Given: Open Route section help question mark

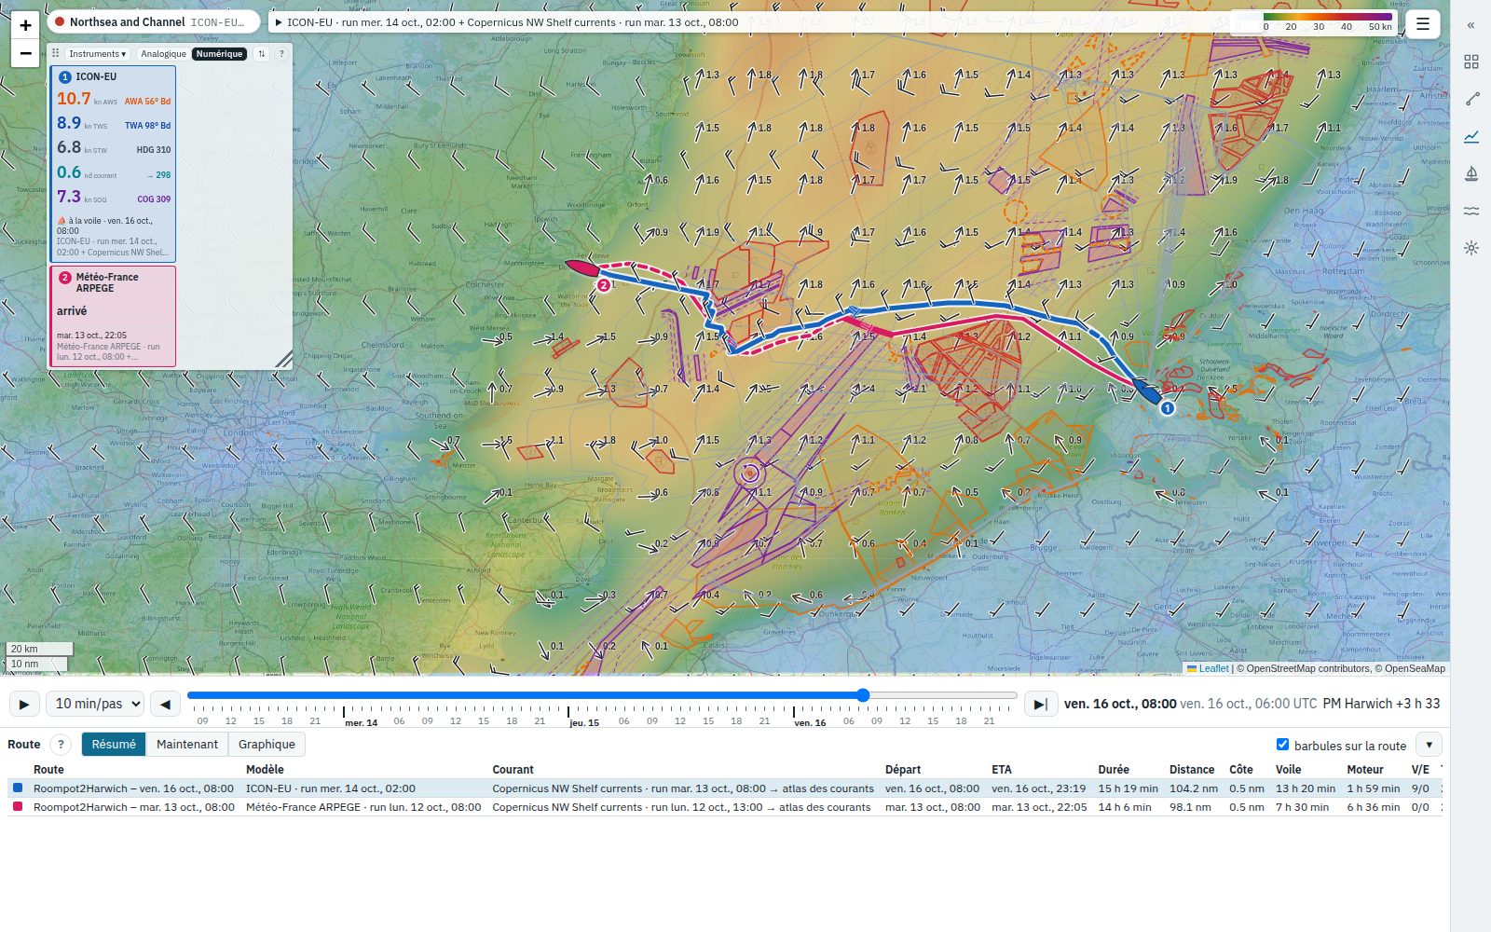Looking at the screenshot, I should (x=61, y=745).
